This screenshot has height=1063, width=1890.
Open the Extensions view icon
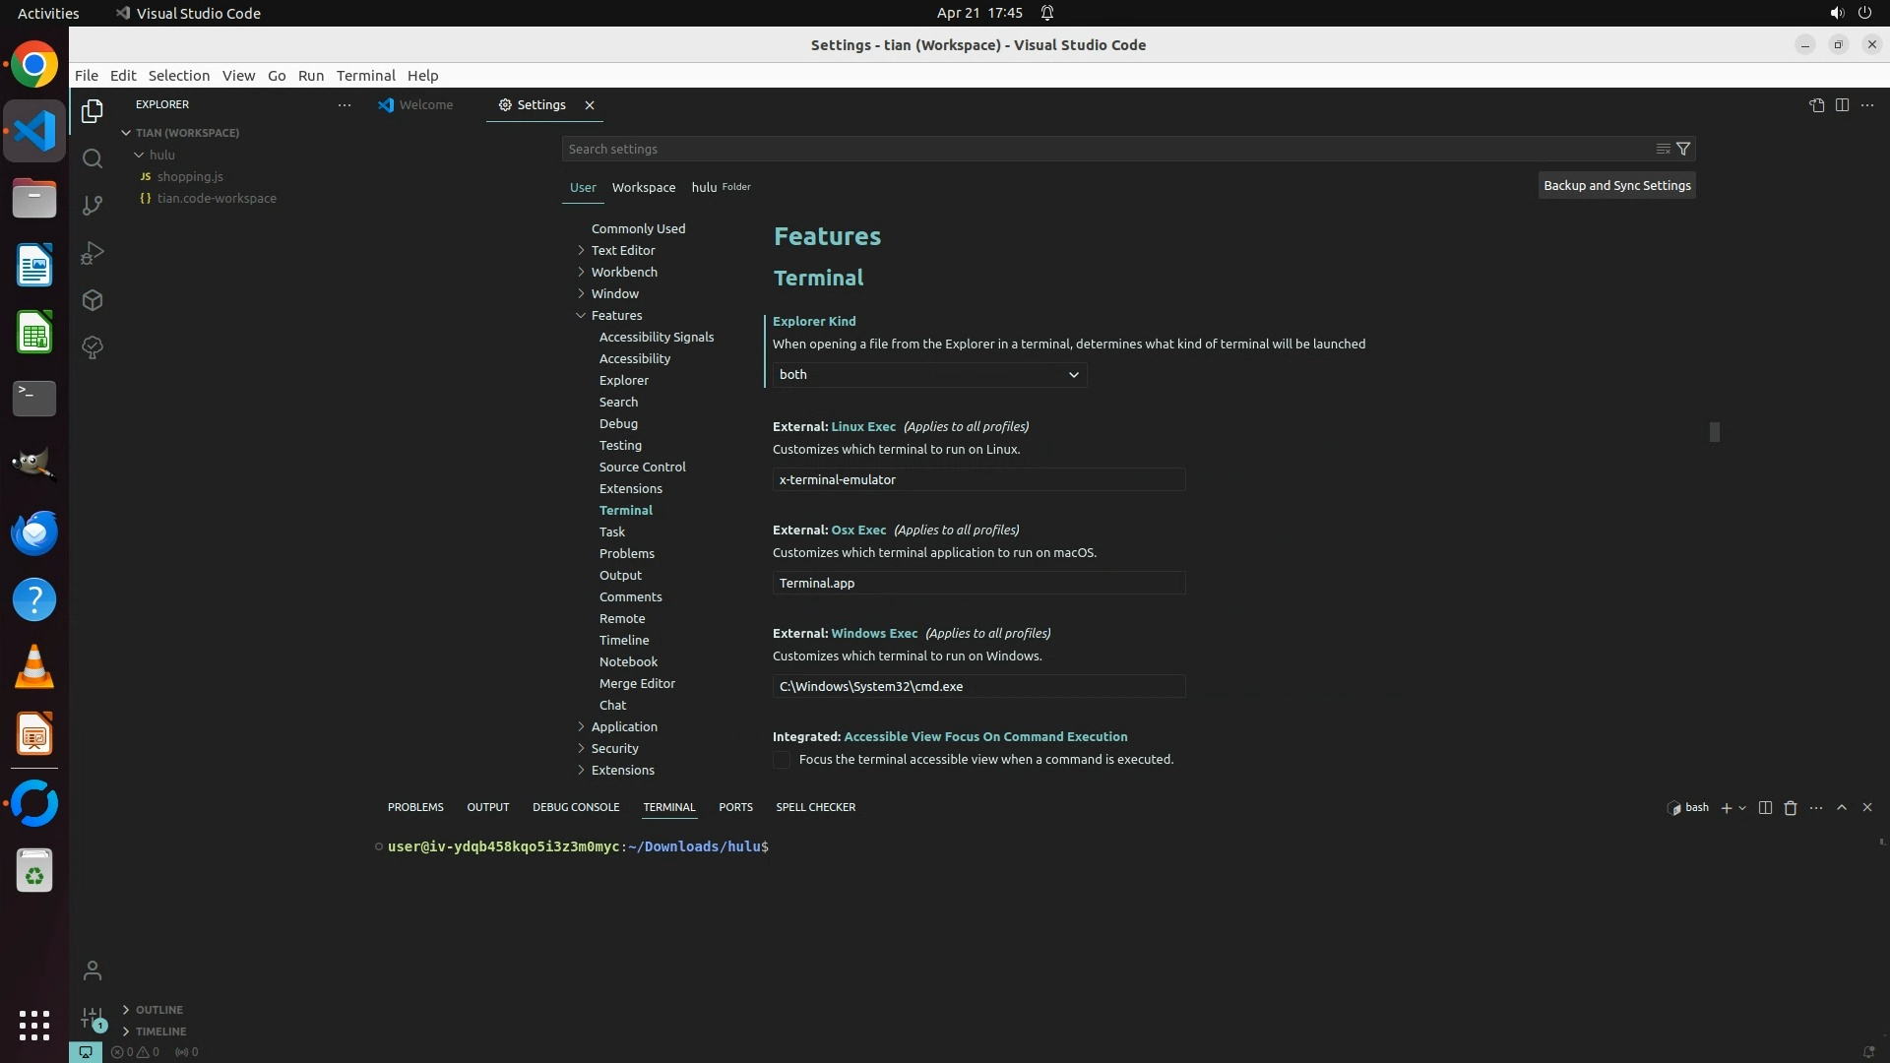[93, 300]
